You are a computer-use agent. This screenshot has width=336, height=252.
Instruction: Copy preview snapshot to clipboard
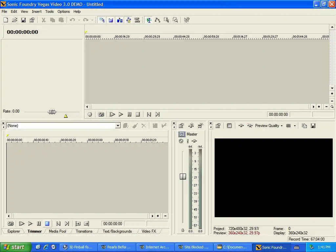[x=304, y=126]
